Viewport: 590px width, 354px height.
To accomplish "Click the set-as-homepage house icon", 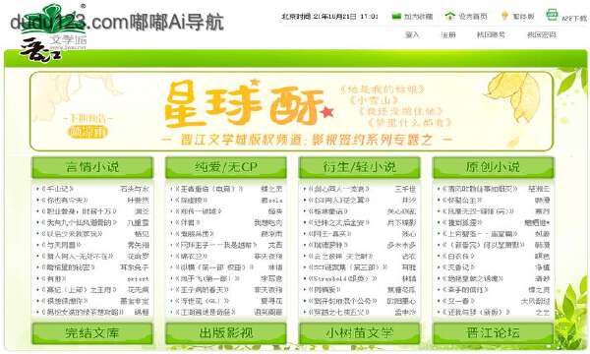I will 450,16.
